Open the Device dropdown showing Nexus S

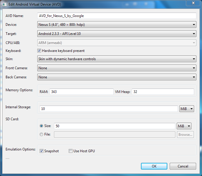point(117,25)
